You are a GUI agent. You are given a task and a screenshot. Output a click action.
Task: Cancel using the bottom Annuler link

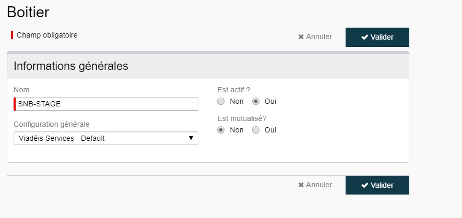click(315, 185)
